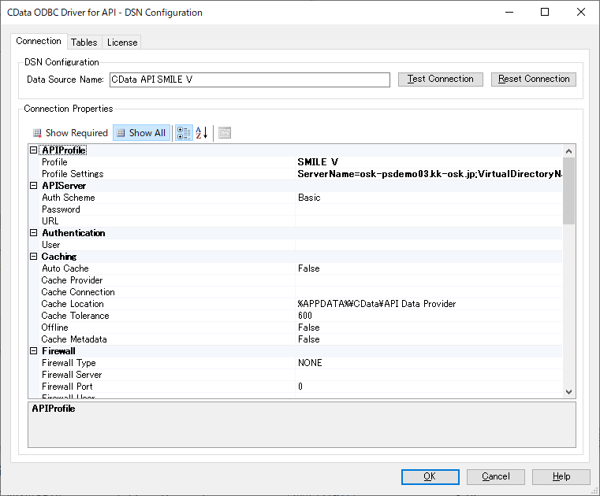This screenshot has width=600, height=496.
Task: Toggle Show Required properties filter
Action: click(70, 133)
